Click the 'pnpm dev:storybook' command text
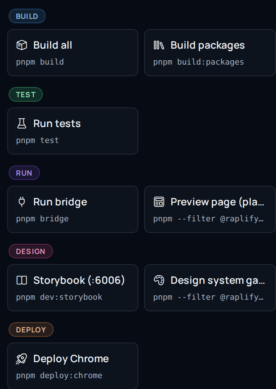Viewport: 276px width, 389px height. (x=59, y=297)
